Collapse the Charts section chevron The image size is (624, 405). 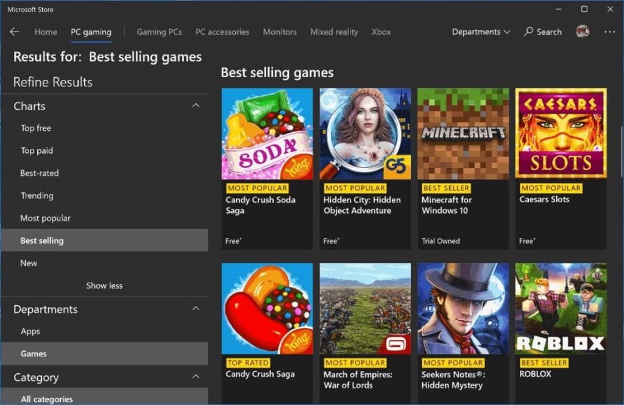click(x=196, y=106)
